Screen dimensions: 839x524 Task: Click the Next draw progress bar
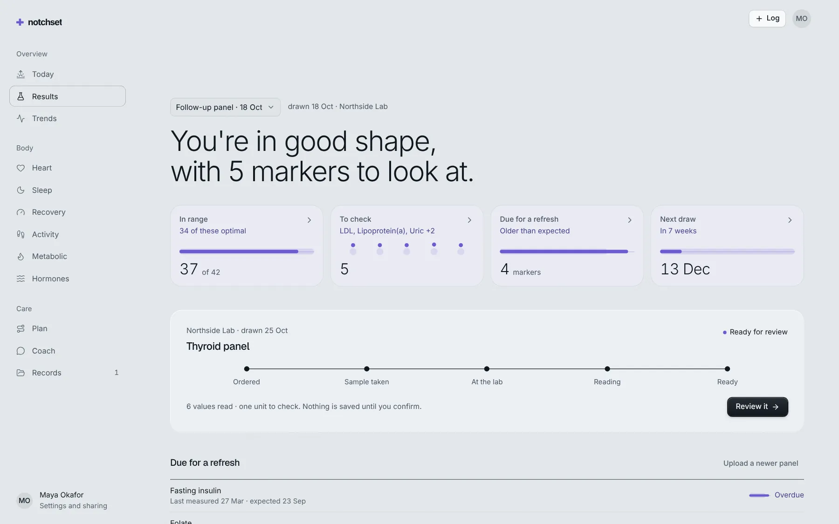coord(727,252)
